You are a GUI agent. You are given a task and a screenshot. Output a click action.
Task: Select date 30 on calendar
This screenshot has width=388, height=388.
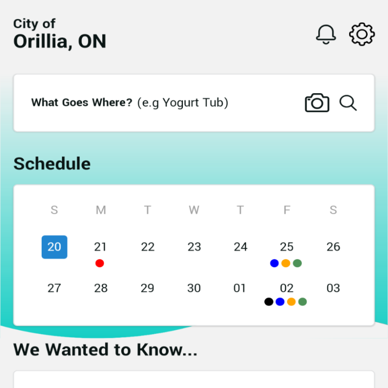pyautogui.click(x=194, y=288)
